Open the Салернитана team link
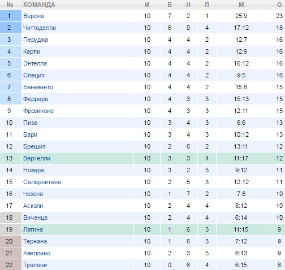This screenshot has width=285, height=270. pos(42,182)
